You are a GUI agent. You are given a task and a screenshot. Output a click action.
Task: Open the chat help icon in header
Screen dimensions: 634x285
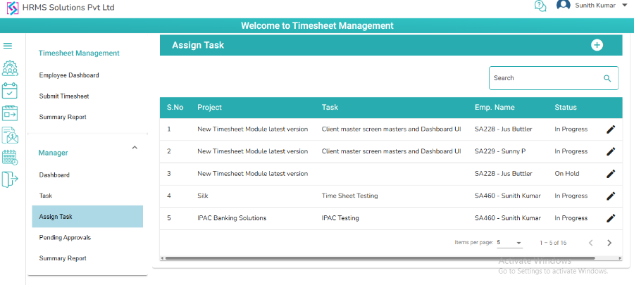click(x=540, y=6)
